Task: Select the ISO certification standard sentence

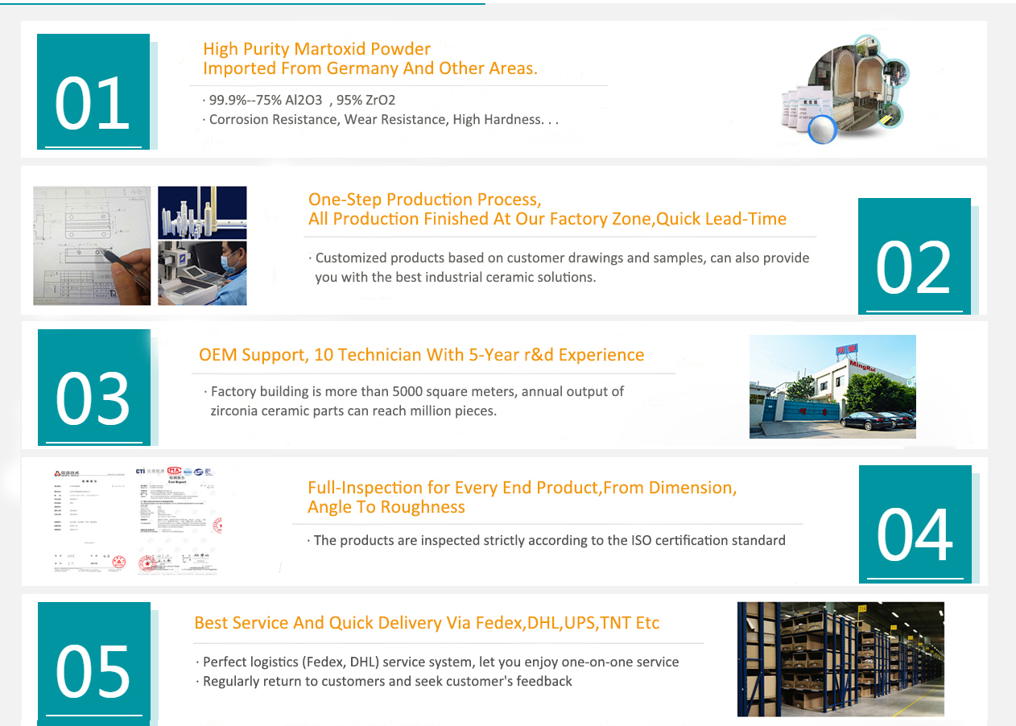Action: tap(547, 540)
